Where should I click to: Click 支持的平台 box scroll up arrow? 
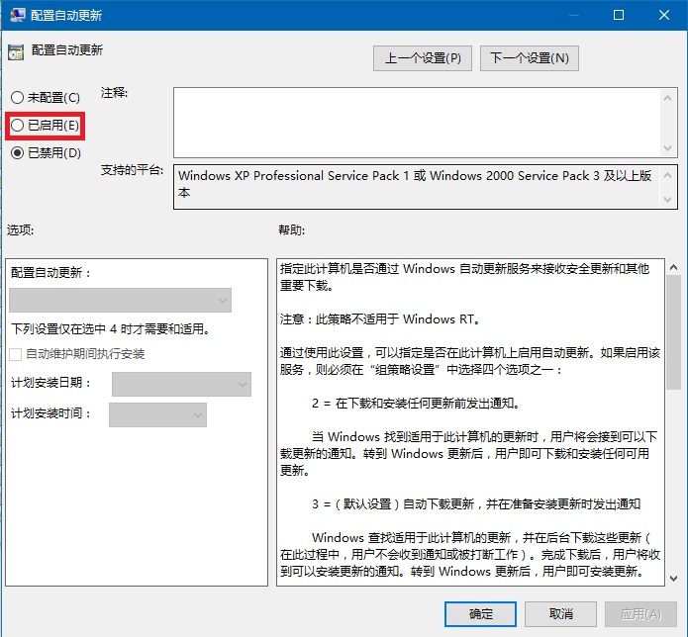tap(668, 176)
